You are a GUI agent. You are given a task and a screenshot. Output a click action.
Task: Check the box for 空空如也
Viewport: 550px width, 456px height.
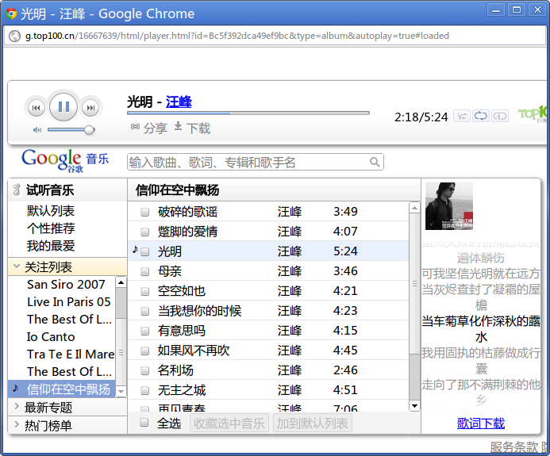(x=145, y=291)
